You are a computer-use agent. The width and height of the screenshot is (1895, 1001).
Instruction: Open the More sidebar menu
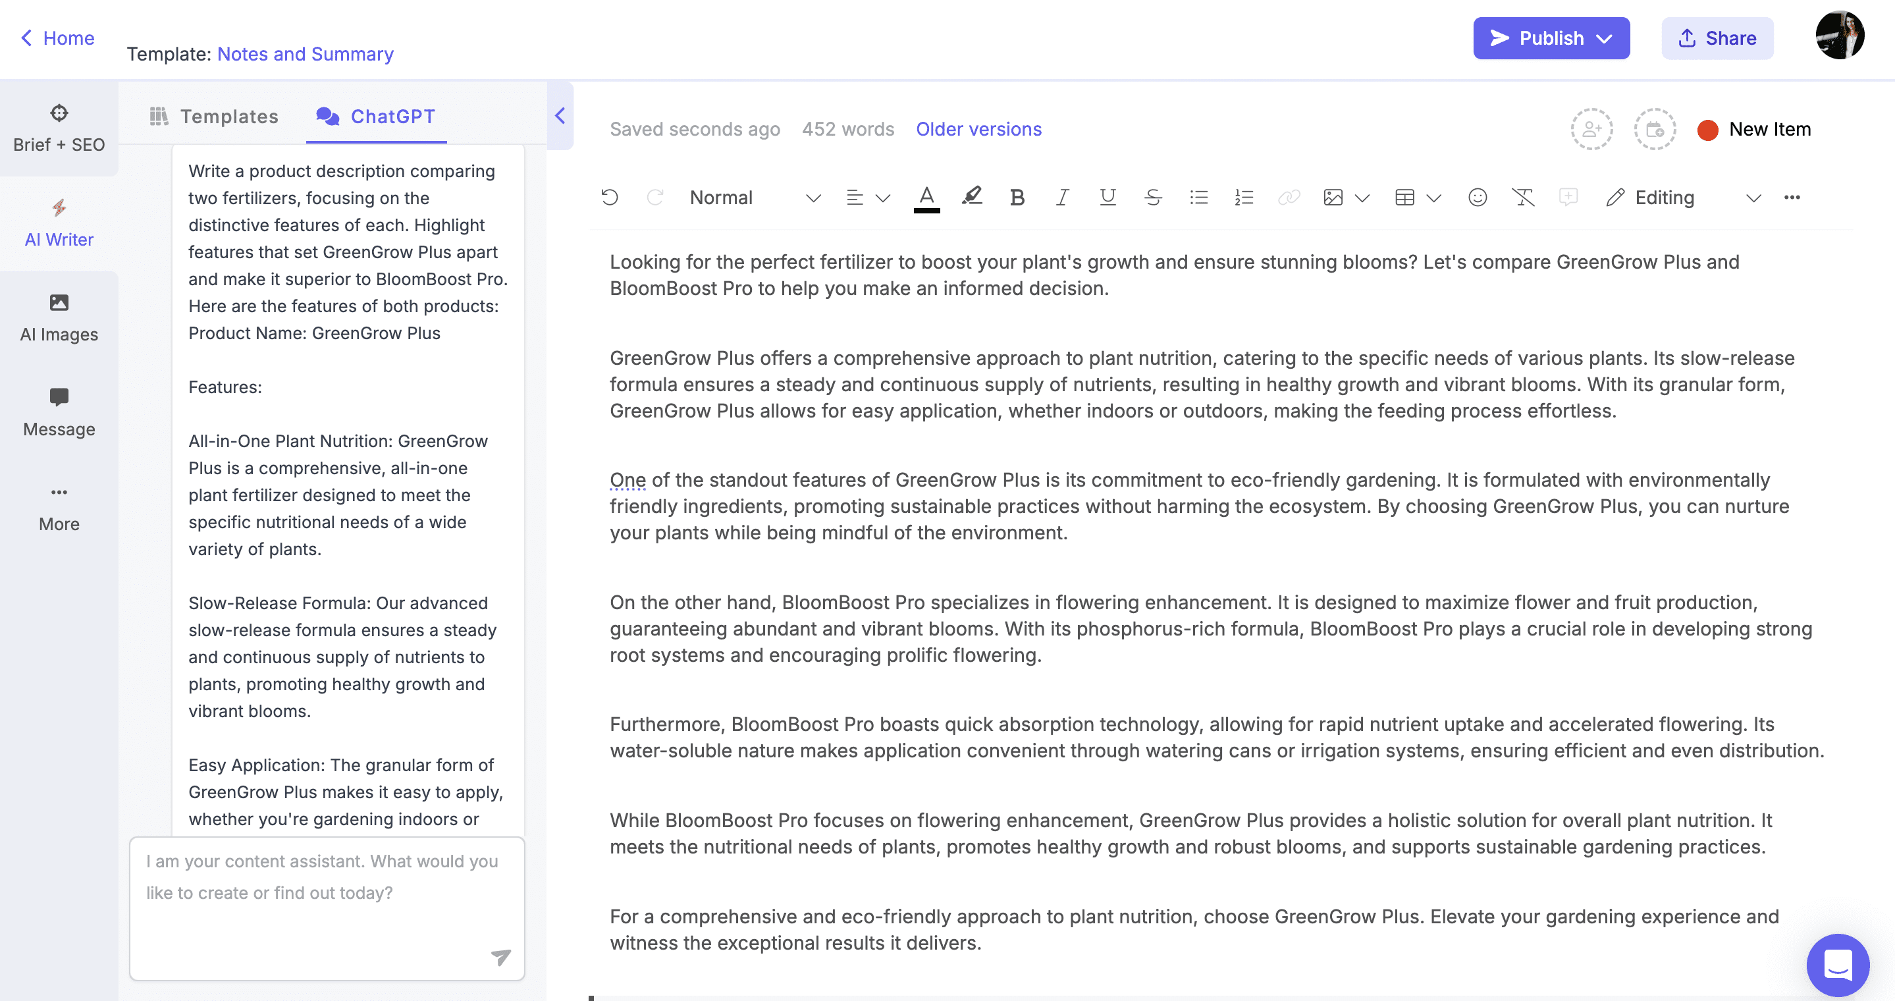click(59, 508)
